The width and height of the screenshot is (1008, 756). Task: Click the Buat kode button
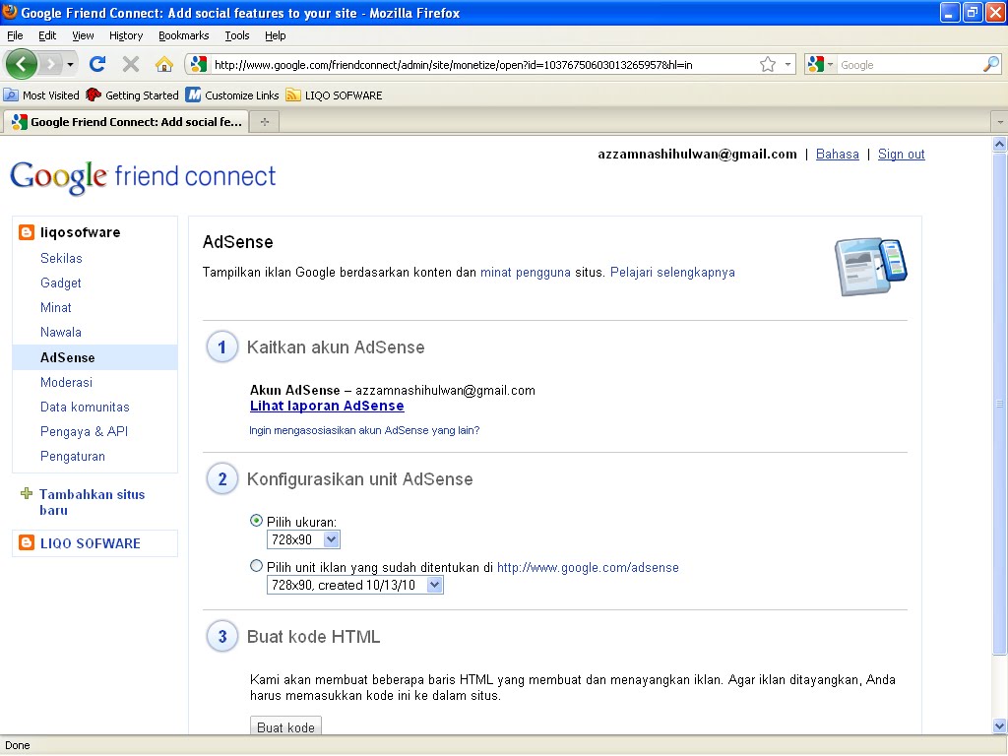click(286, 727)
